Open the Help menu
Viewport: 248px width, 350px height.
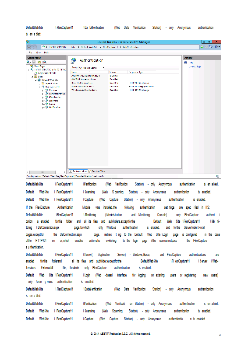[x=46, y=52]
